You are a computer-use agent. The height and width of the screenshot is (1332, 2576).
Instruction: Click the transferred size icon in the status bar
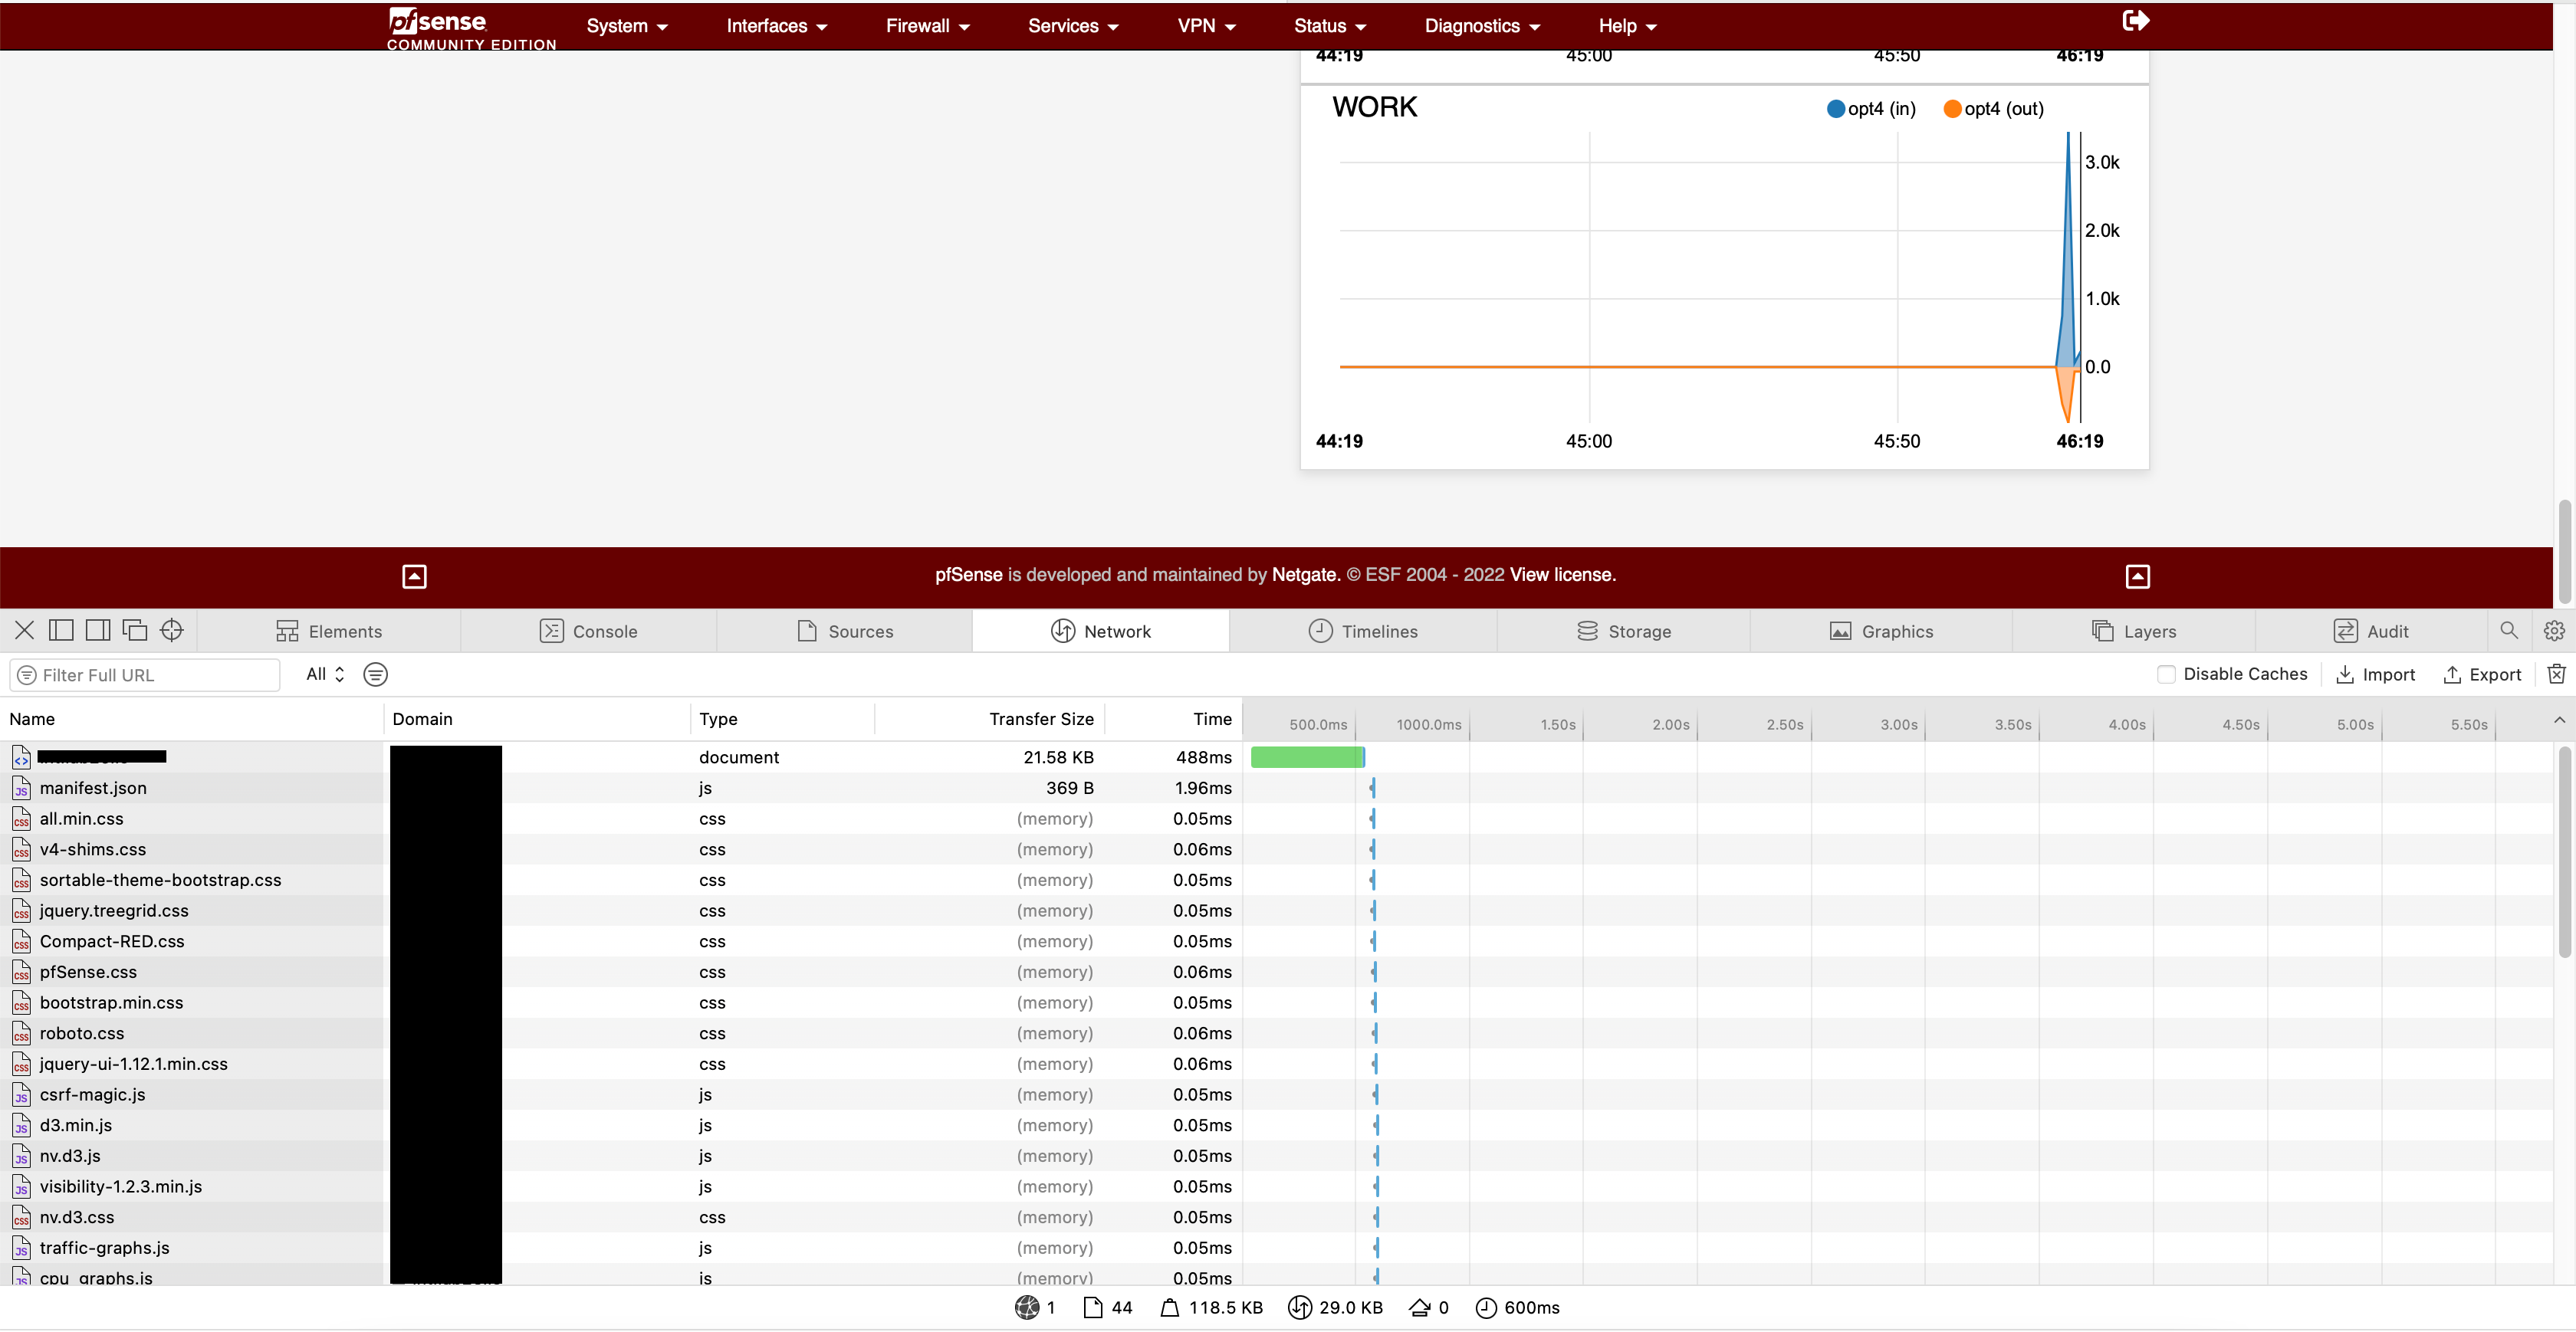pyautogui.click(x=1299, y=1307)
